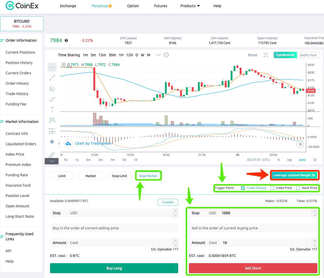Screen dimensions: 324x278
Task: Select the pitchfork drawing tool
Action: point(52,88)
